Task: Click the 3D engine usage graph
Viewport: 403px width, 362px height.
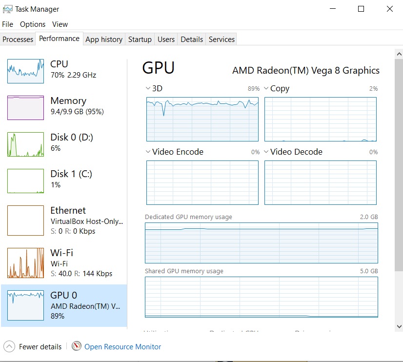Action: pos(202,119)
